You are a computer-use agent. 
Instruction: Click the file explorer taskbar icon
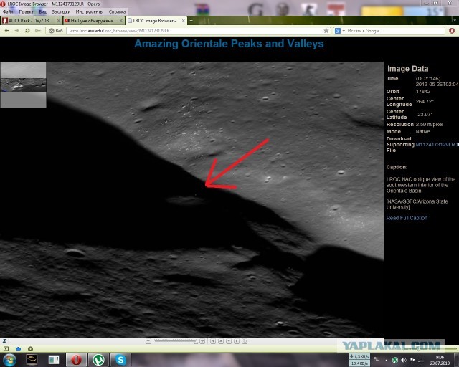tap(54, 358)
